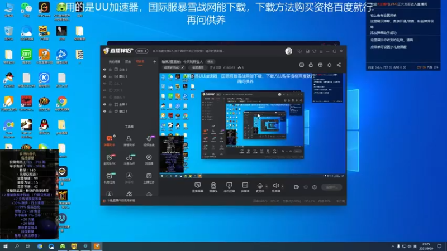Open the 斗鱼Buff tool
The width and height of the screenshot is (447, 251).
(129, 160)
